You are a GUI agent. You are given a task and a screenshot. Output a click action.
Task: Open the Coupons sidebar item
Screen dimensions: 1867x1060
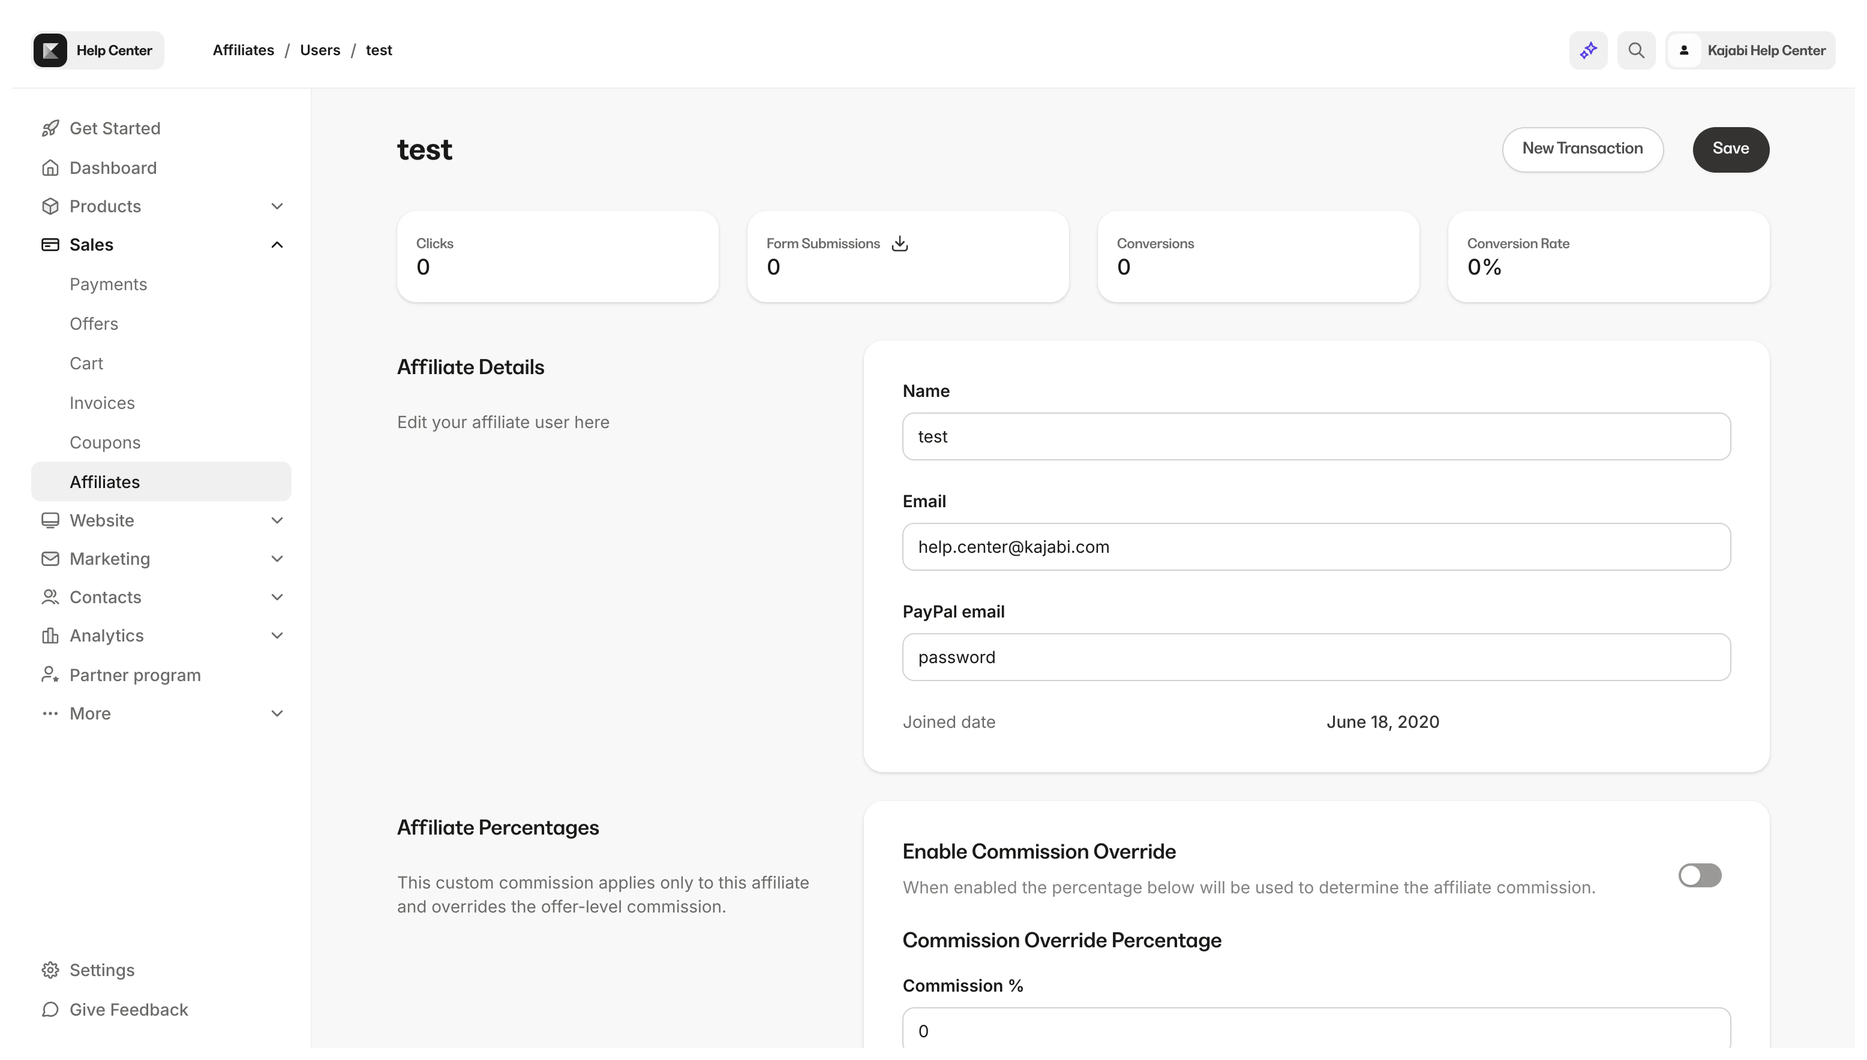tap(105, 442)
